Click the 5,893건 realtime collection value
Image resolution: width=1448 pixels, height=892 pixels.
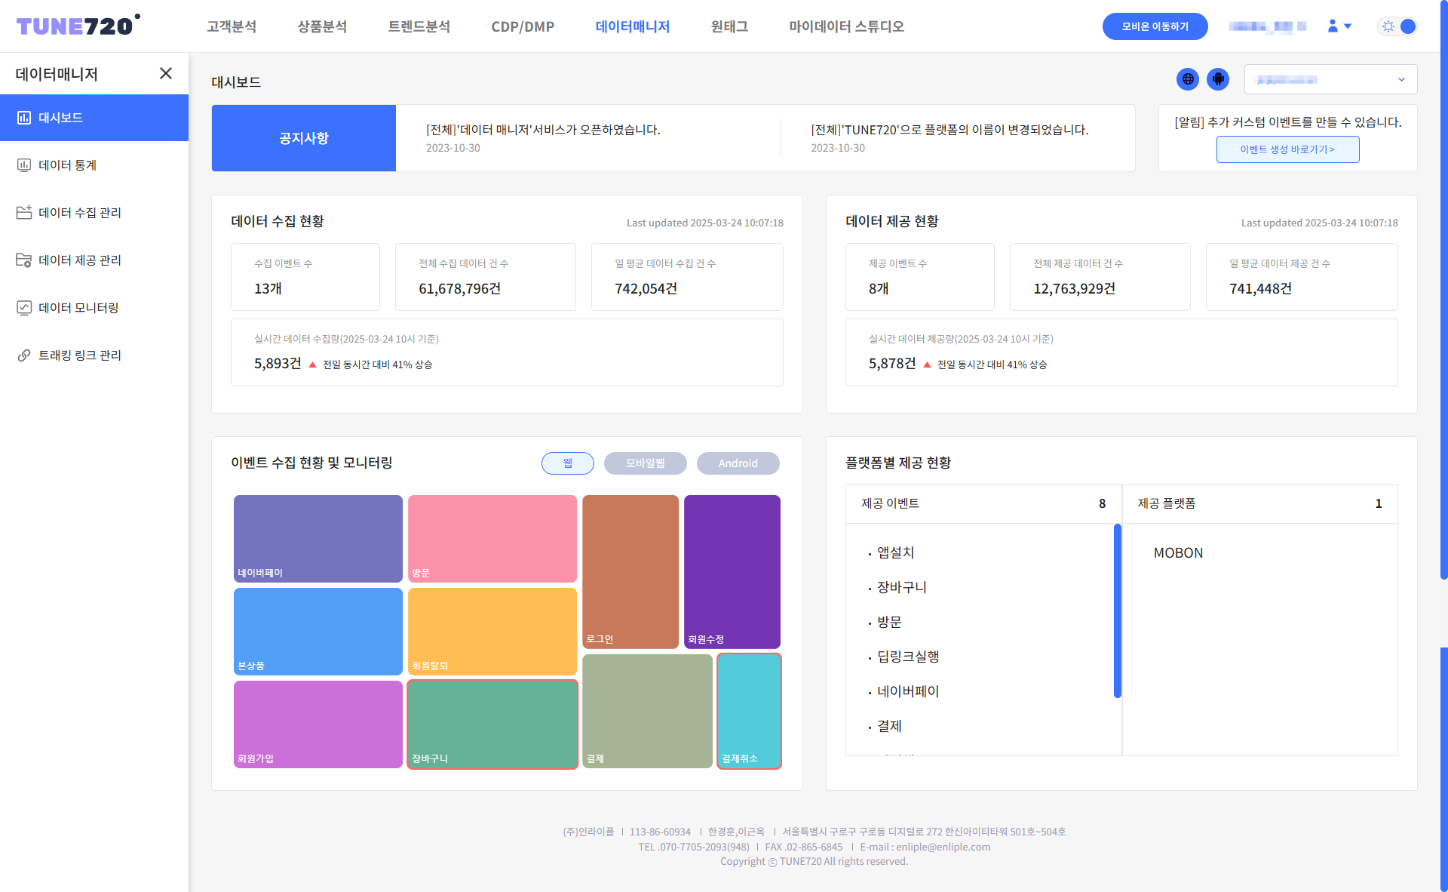(x=278, y=364)
